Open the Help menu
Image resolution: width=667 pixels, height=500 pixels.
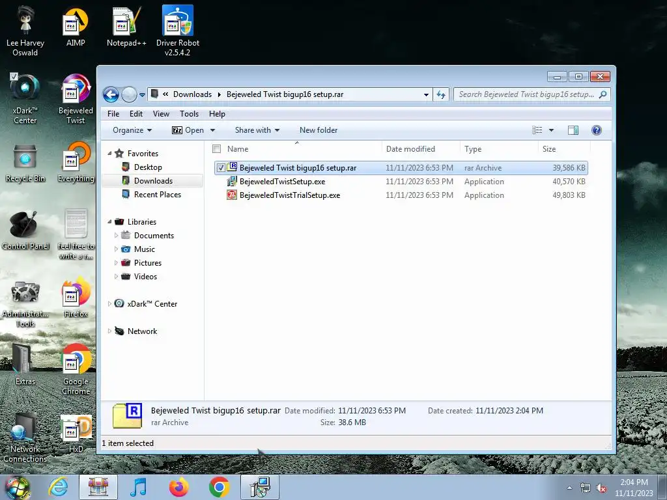coord(217,114)
